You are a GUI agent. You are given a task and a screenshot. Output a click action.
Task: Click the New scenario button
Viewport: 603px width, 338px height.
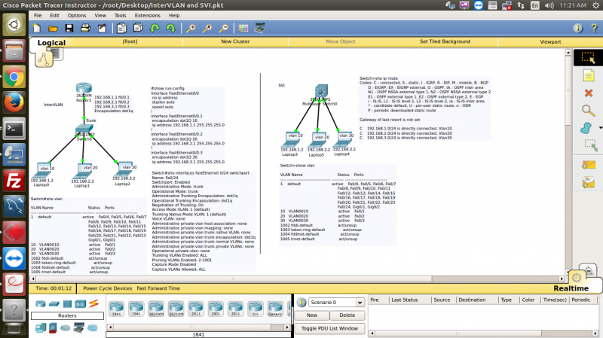(x=312, y=315)
